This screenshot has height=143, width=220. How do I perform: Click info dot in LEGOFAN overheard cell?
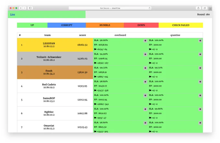pyautogui.click(x=145, y=41)
